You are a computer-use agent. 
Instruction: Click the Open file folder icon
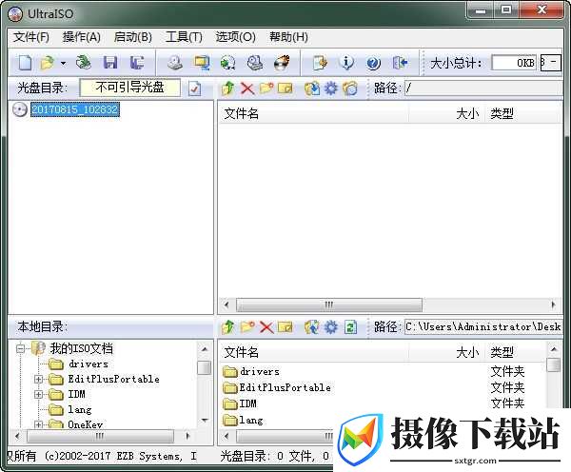coord(48,63)
